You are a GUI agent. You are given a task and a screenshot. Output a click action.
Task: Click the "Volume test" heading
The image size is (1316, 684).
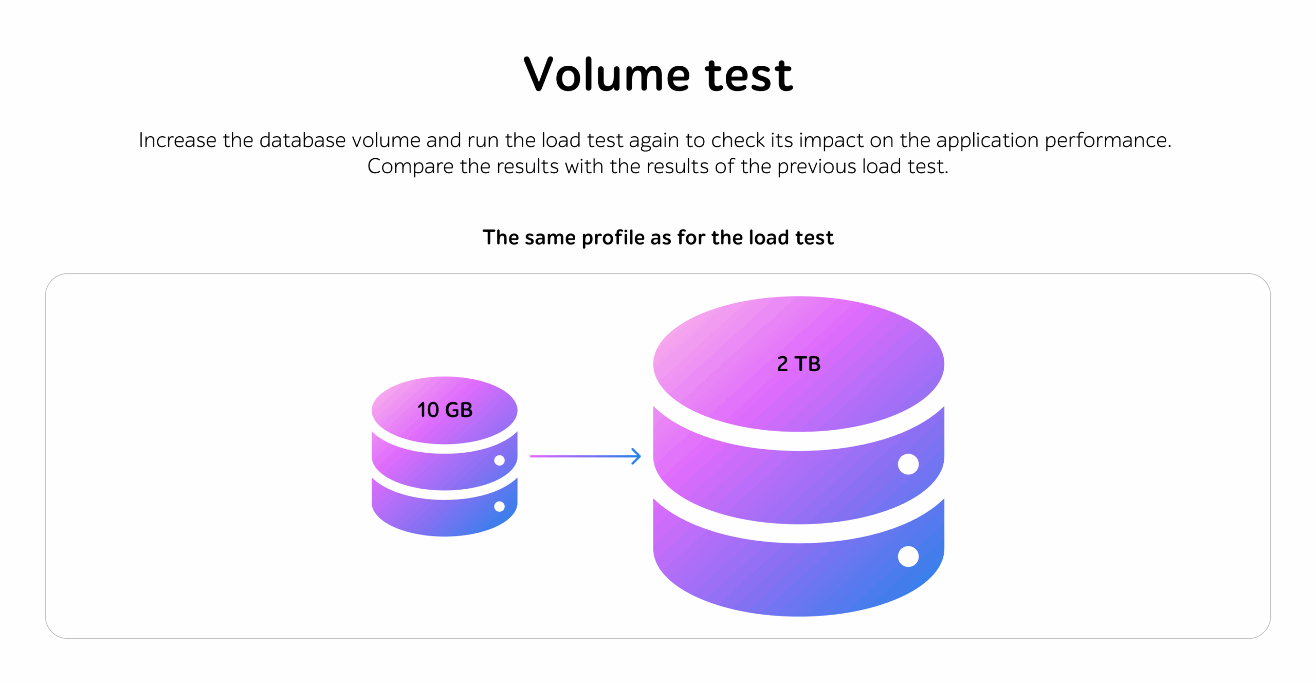657,75
